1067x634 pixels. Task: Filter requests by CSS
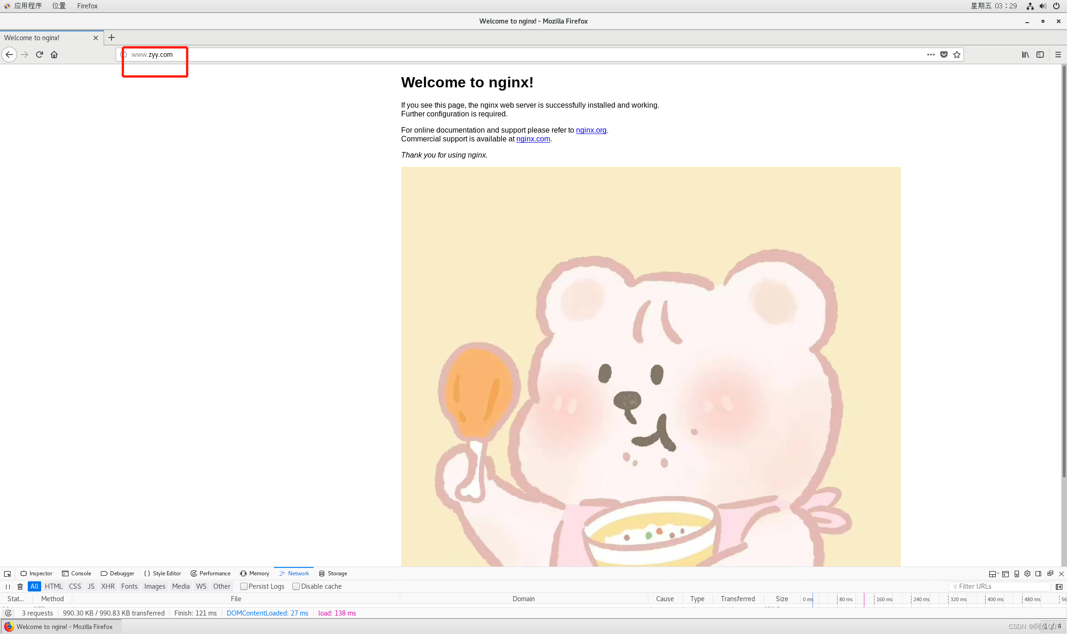[75, 586]
